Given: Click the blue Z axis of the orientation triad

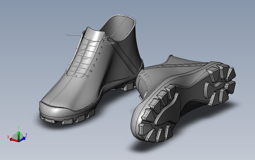Looking at the screenshot, I should [23, 139].
